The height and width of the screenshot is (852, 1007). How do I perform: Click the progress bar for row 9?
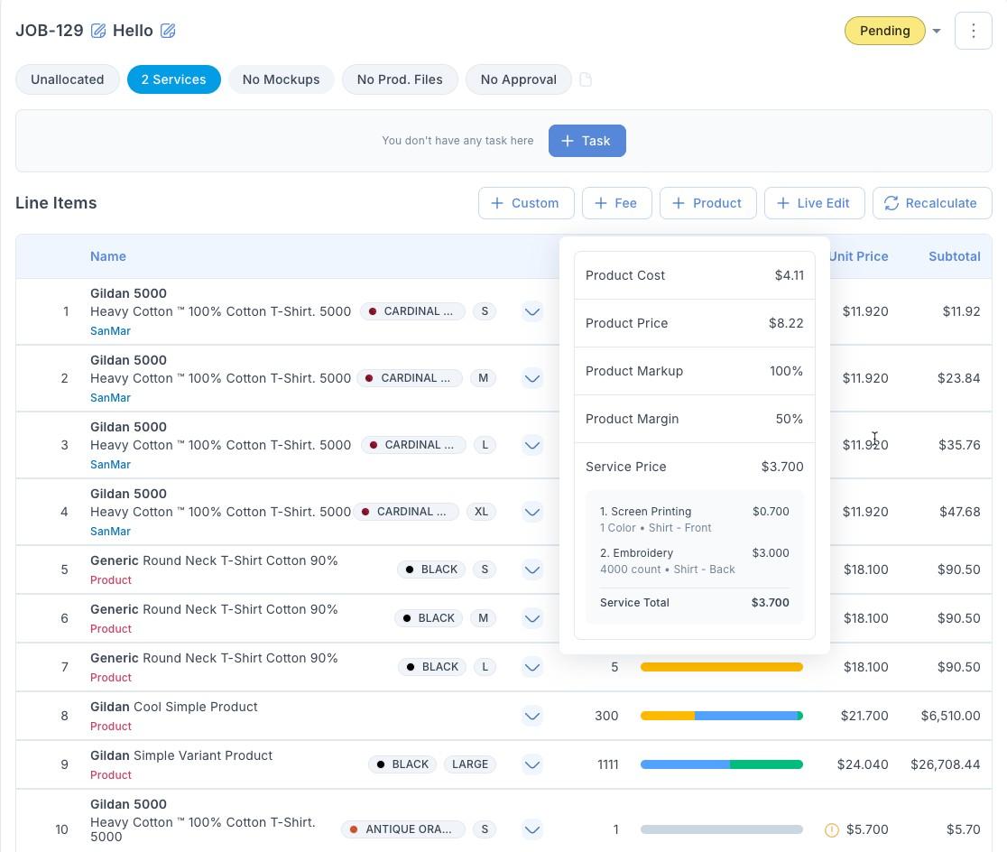pos(721,764)
